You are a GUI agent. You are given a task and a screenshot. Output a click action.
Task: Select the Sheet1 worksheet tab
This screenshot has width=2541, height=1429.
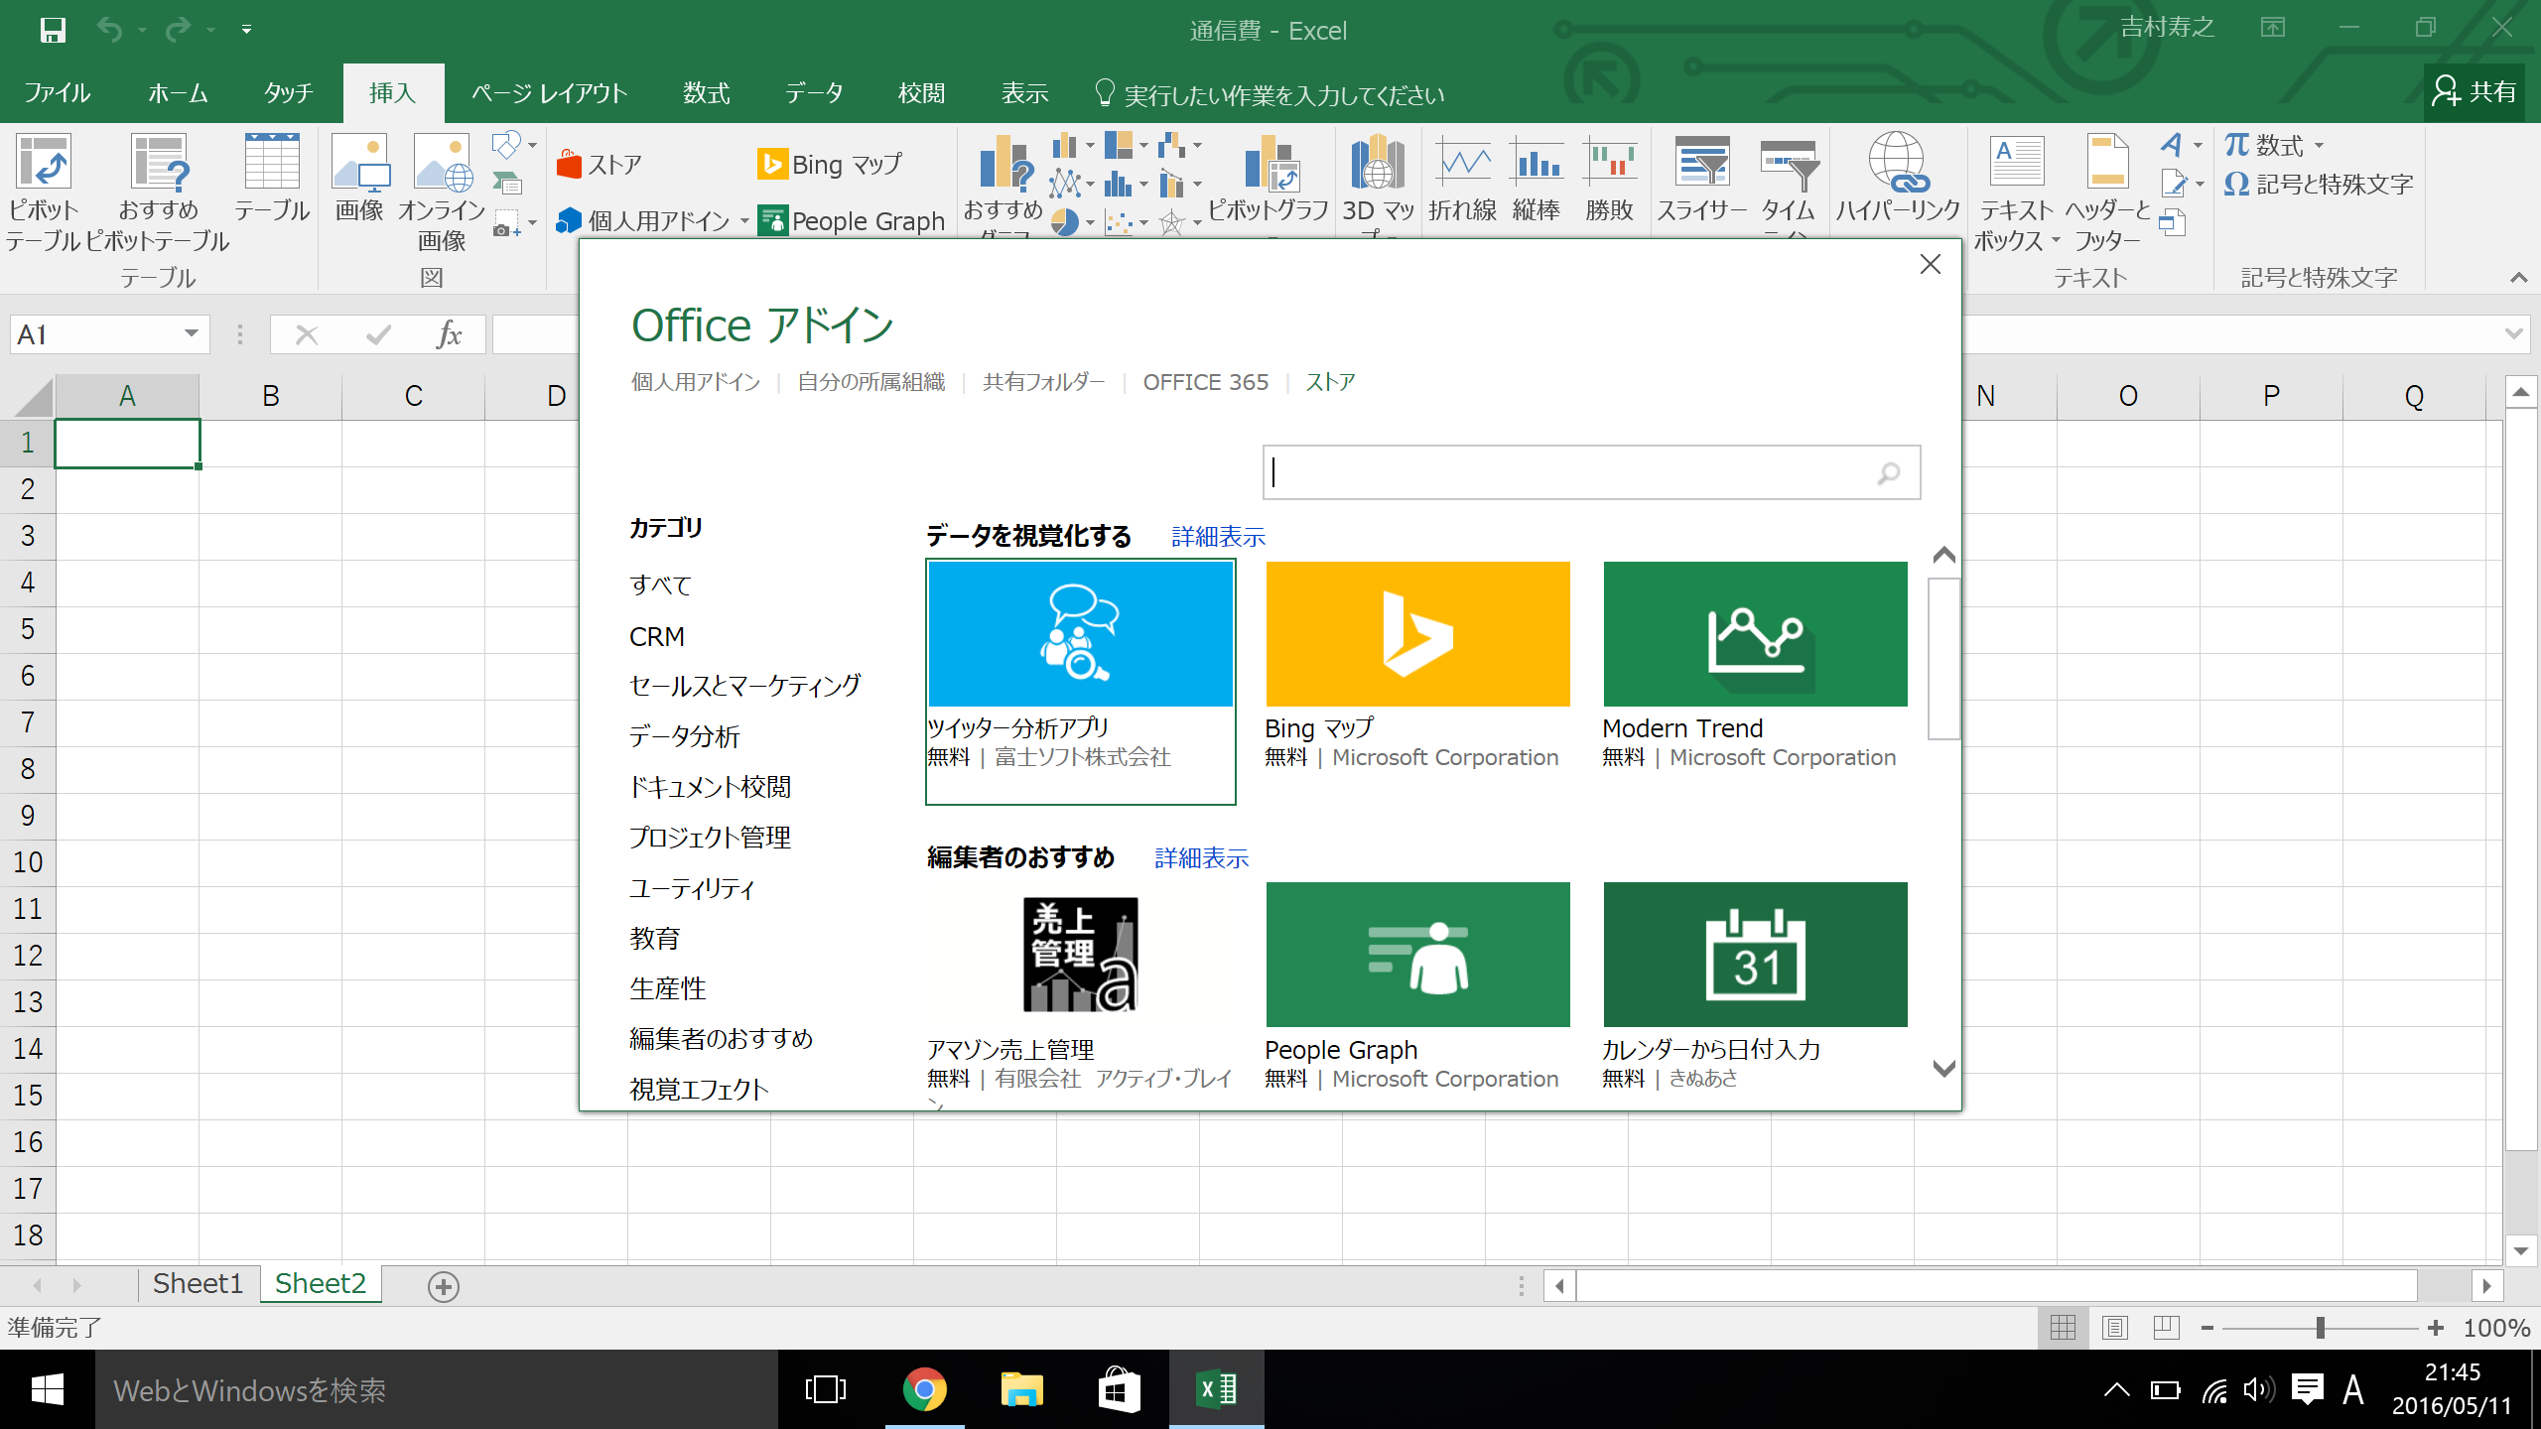(198, 1284)
